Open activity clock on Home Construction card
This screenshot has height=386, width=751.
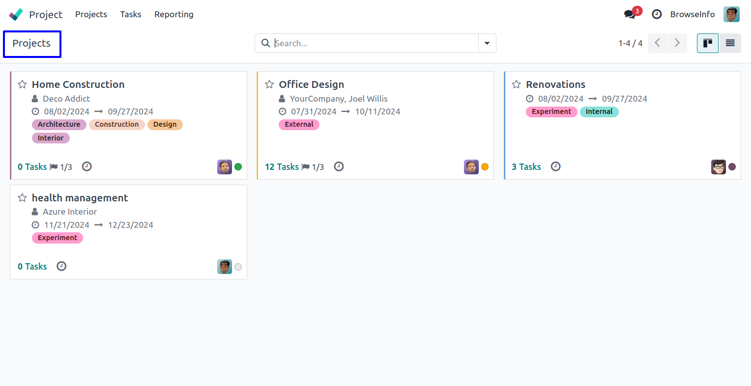tap(87, 166)
